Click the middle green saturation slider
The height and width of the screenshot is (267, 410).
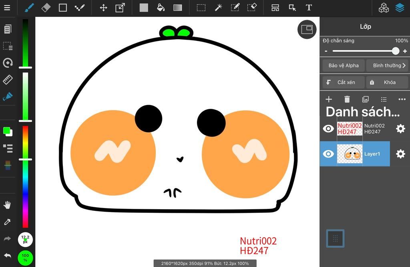coord(25,96)
